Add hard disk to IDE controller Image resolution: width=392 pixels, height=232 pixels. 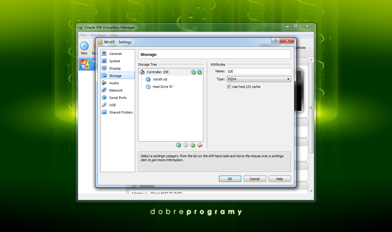coord(199,72)
